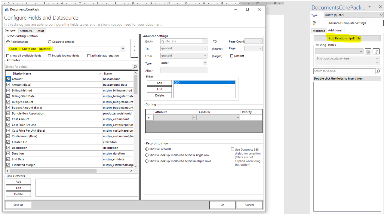The height and width of the screenshot is (214, 384).
Task: Click the search magnifier beside the Attributes field search
Action: (135, 67)
